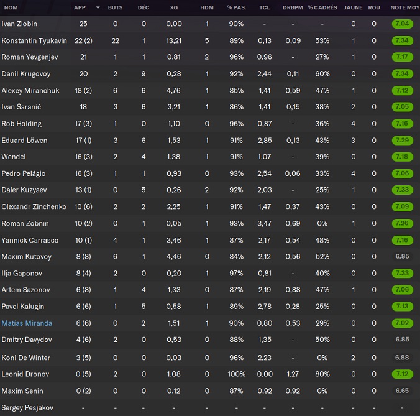The width and height of the screenshot is (420, 416).
Task: Open player Ilja Gaponov
Action: (22, 274)
